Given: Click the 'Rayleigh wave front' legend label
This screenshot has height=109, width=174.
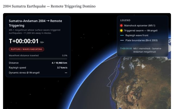Looking at the screenshot, I should (137, 35).
